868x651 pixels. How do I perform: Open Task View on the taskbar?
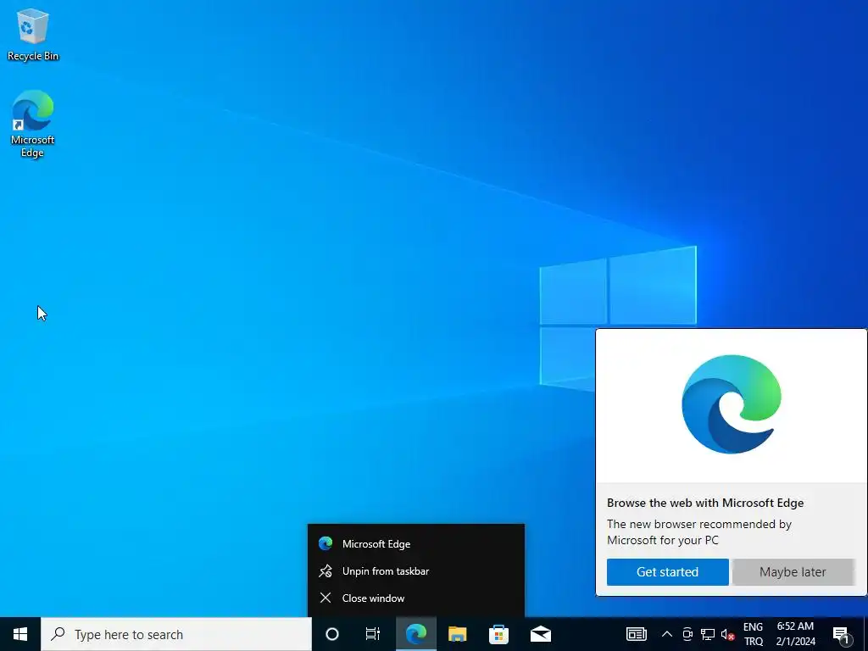tap(373, 634)
